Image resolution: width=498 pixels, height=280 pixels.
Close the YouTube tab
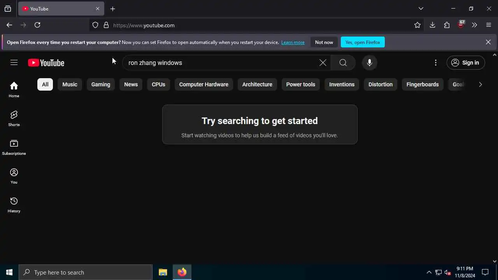[98, 9]
